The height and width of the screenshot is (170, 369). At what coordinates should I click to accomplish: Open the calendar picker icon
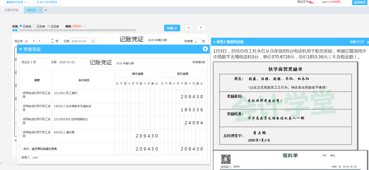[93, 41]
